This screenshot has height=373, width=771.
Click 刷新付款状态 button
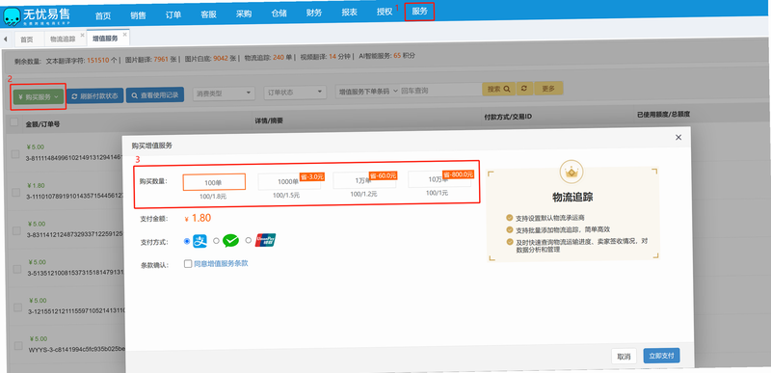[x=94, y=96]
